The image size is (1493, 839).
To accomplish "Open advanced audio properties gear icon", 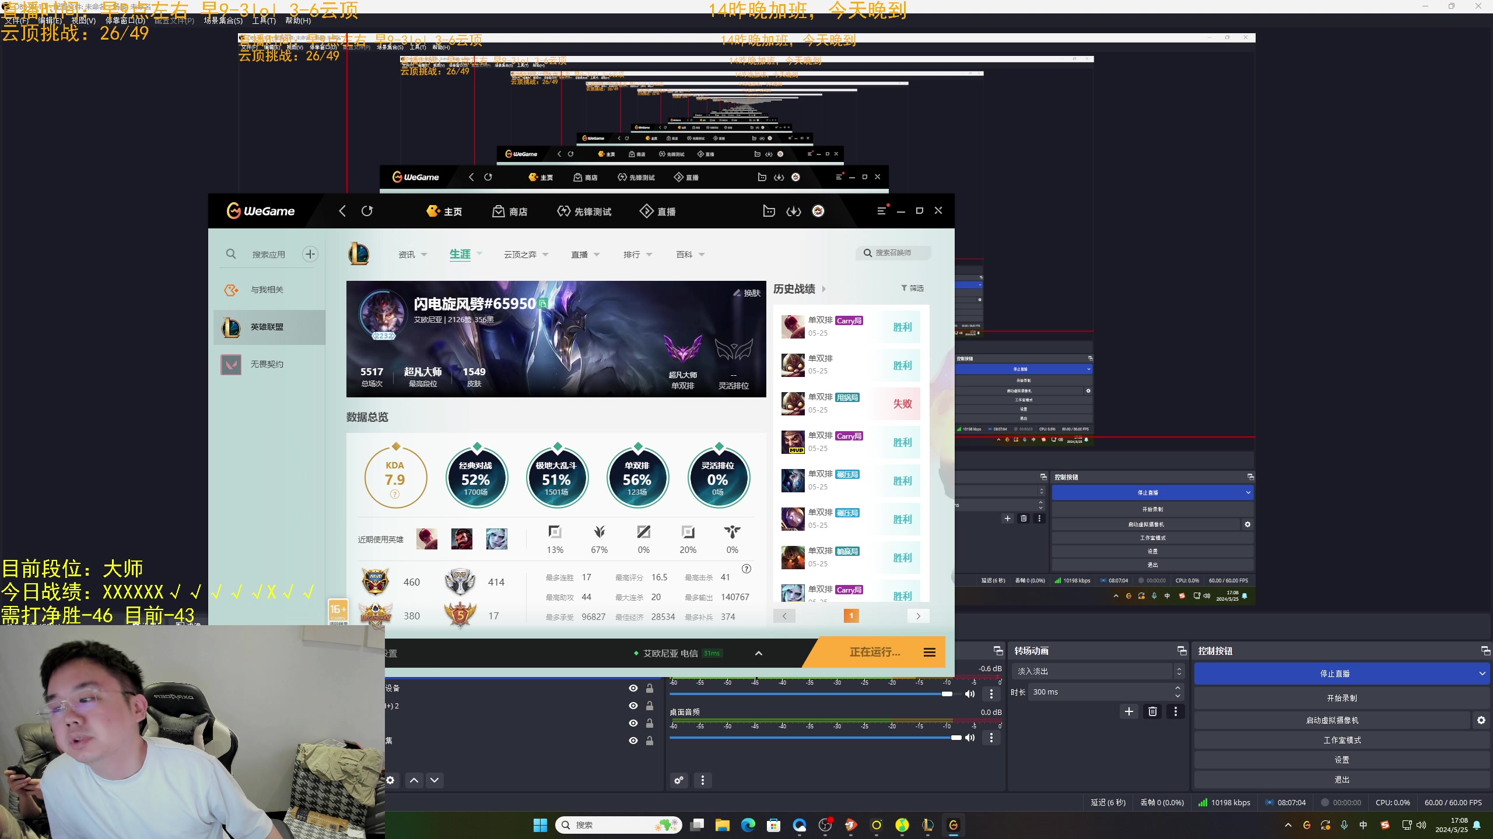I will coord(679,780).
